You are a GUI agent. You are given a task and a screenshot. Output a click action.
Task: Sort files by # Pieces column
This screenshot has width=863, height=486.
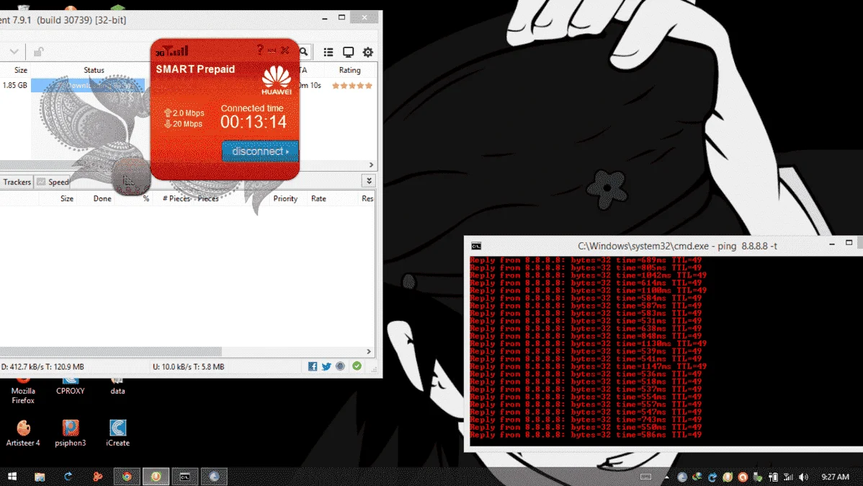pos(176,198)
